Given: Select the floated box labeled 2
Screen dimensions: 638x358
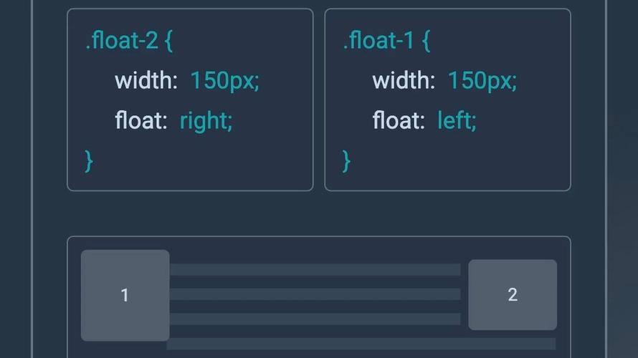Looking at the screenshot, I should (513, 294).
